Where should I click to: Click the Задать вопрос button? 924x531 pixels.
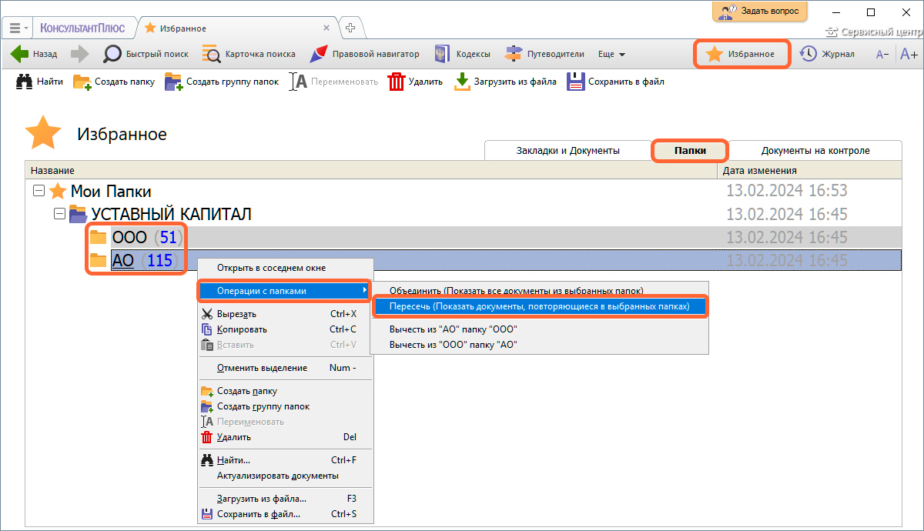(x=761, y=11)
